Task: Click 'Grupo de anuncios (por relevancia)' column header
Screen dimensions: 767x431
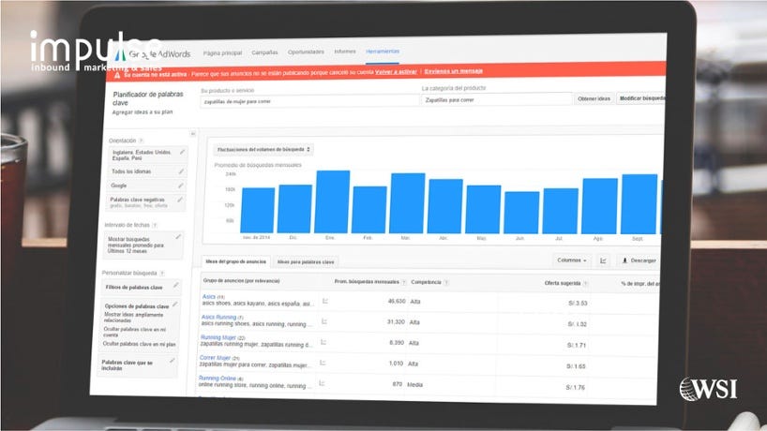Action: click(x=241, y=281)
